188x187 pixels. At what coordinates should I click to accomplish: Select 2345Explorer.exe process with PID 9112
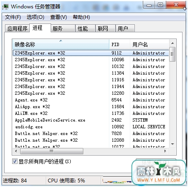(x=91, y=53)
